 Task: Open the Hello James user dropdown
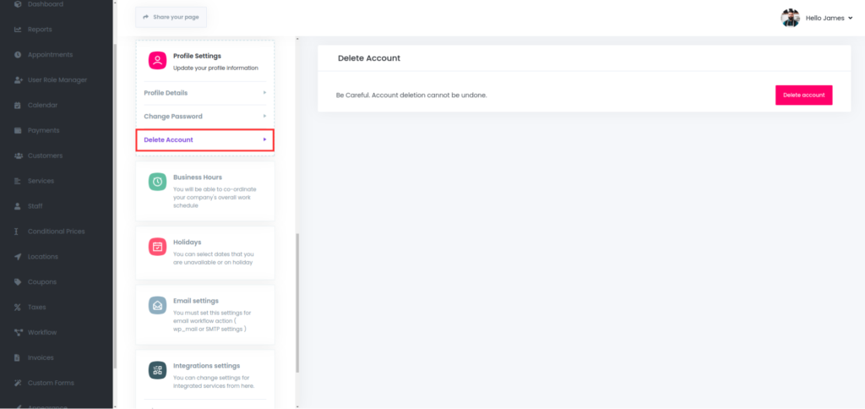coord(829,18)
